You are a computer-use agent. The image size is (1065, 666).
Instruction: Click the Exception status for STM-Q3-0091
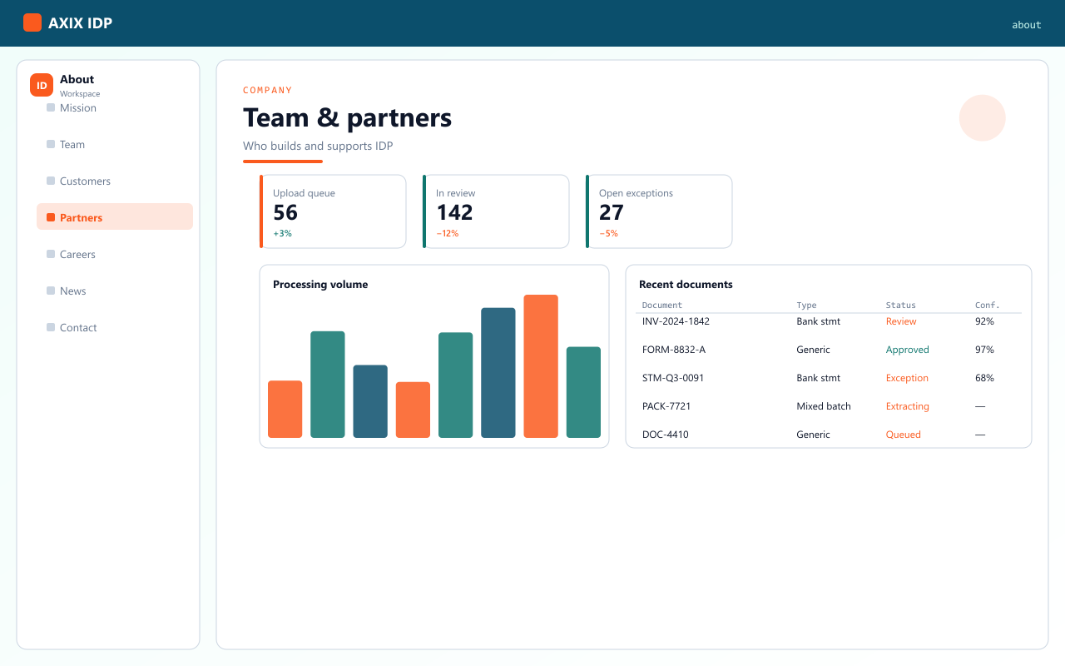coord(907,378)
